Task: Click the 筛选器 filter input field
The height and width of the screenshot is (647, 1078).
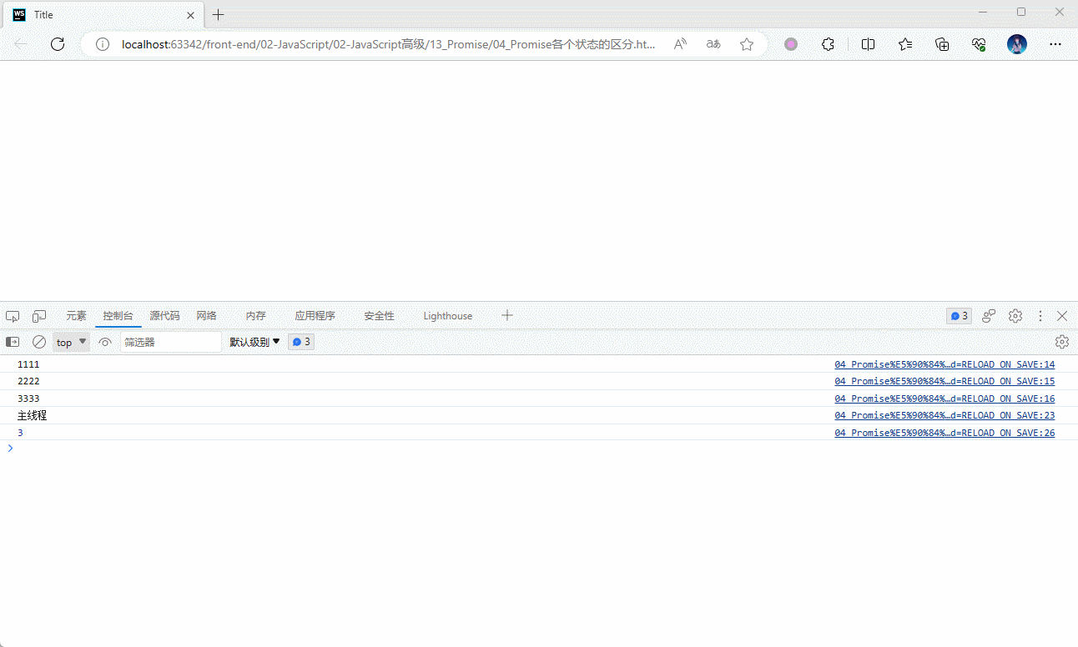Action: [170, 342]
